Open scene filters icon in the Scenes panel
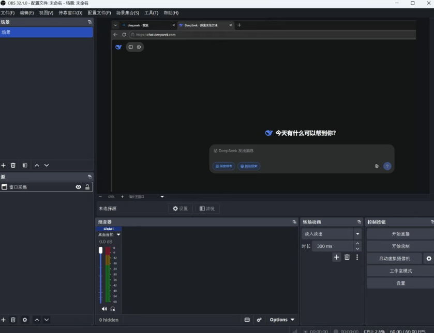Screen dimensions: 434x333 (x=25, y=165)
